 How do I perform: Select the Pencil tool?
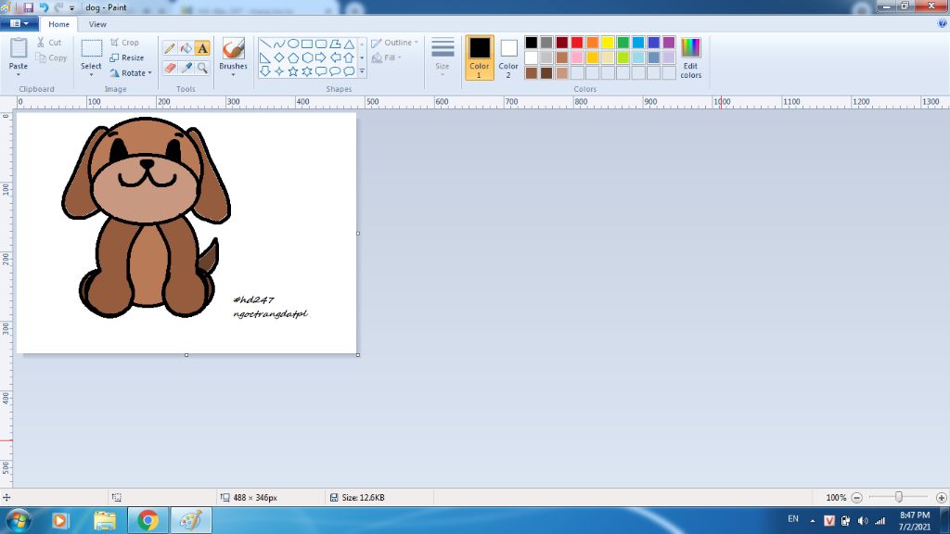(170, 48)
